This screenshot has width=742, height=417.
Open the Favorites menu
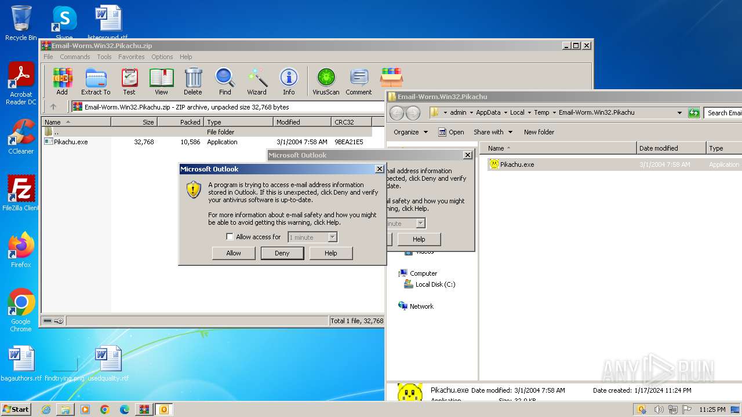tap(132, 57)
